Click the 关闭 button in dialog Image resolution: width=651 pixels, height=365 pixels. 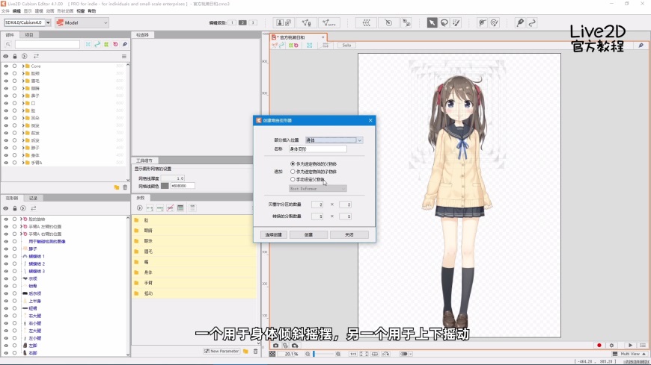pos(349,234)
